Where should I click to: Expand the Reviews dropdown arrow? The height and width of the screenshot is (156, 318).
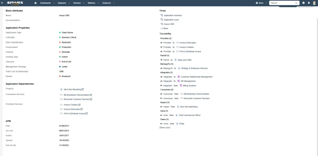(84, 3)
